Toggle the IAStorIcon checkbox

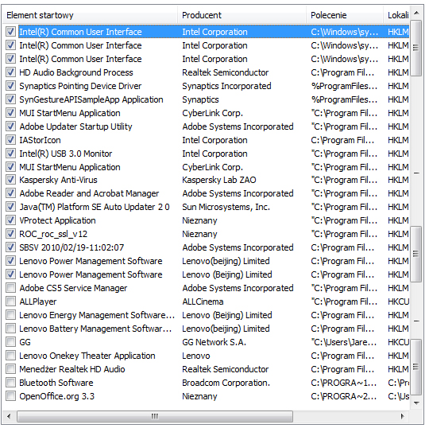[10, 140]
